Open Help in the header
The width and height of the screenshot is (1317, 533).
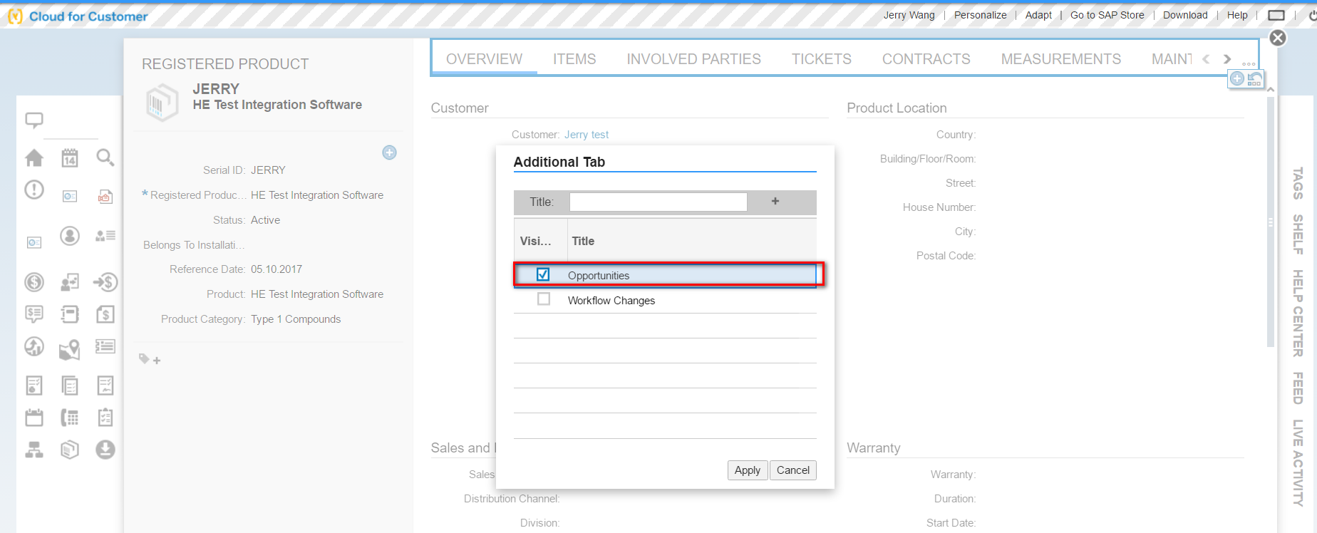[1237, 15]
